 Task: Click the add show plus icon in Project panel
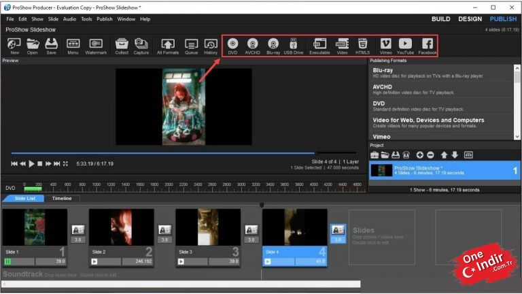click(420, 155)
